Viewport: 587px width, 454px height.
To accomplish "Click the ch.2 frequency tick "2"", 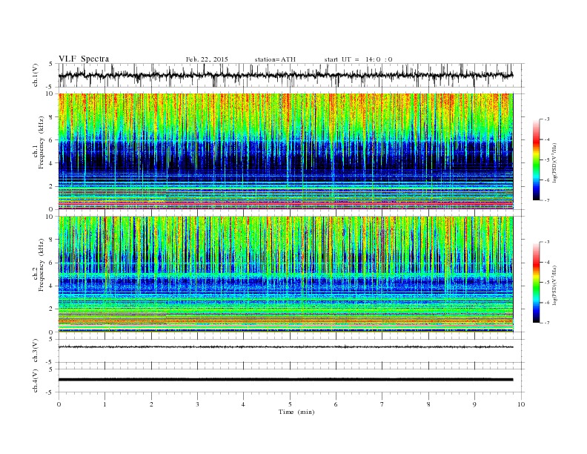I will (52, 309).
